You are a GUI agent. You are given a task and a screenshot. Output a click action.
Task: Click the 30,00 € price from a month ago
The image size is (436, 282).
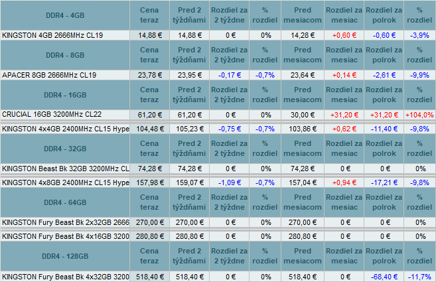pos(303,115)
